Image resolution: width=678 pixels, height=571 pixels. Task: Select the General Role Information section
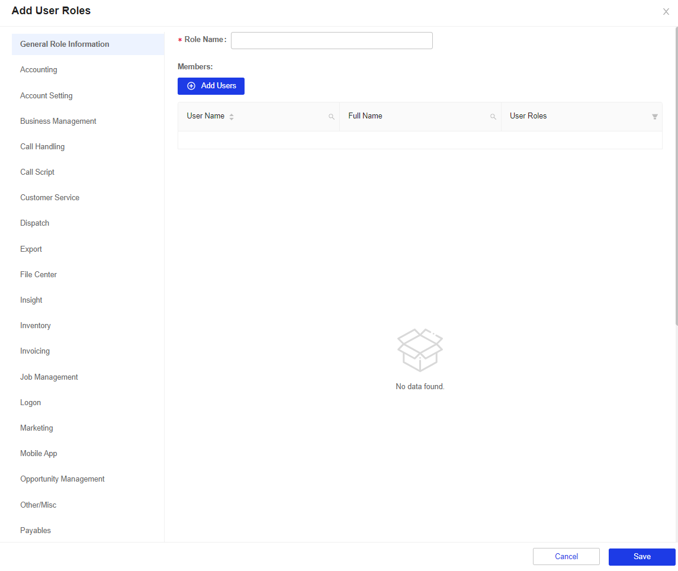tap(65, 44)
